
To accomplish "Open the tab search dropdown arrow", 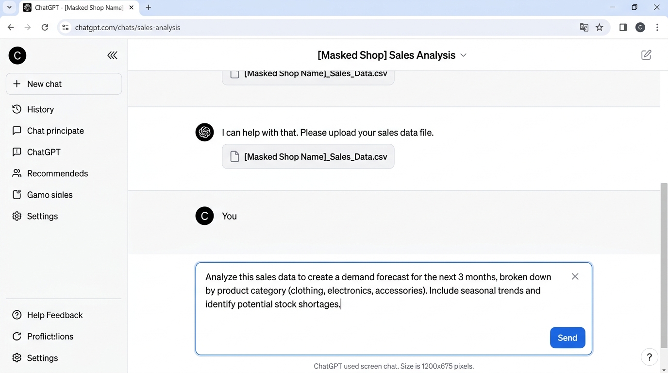I will point(9,7).
